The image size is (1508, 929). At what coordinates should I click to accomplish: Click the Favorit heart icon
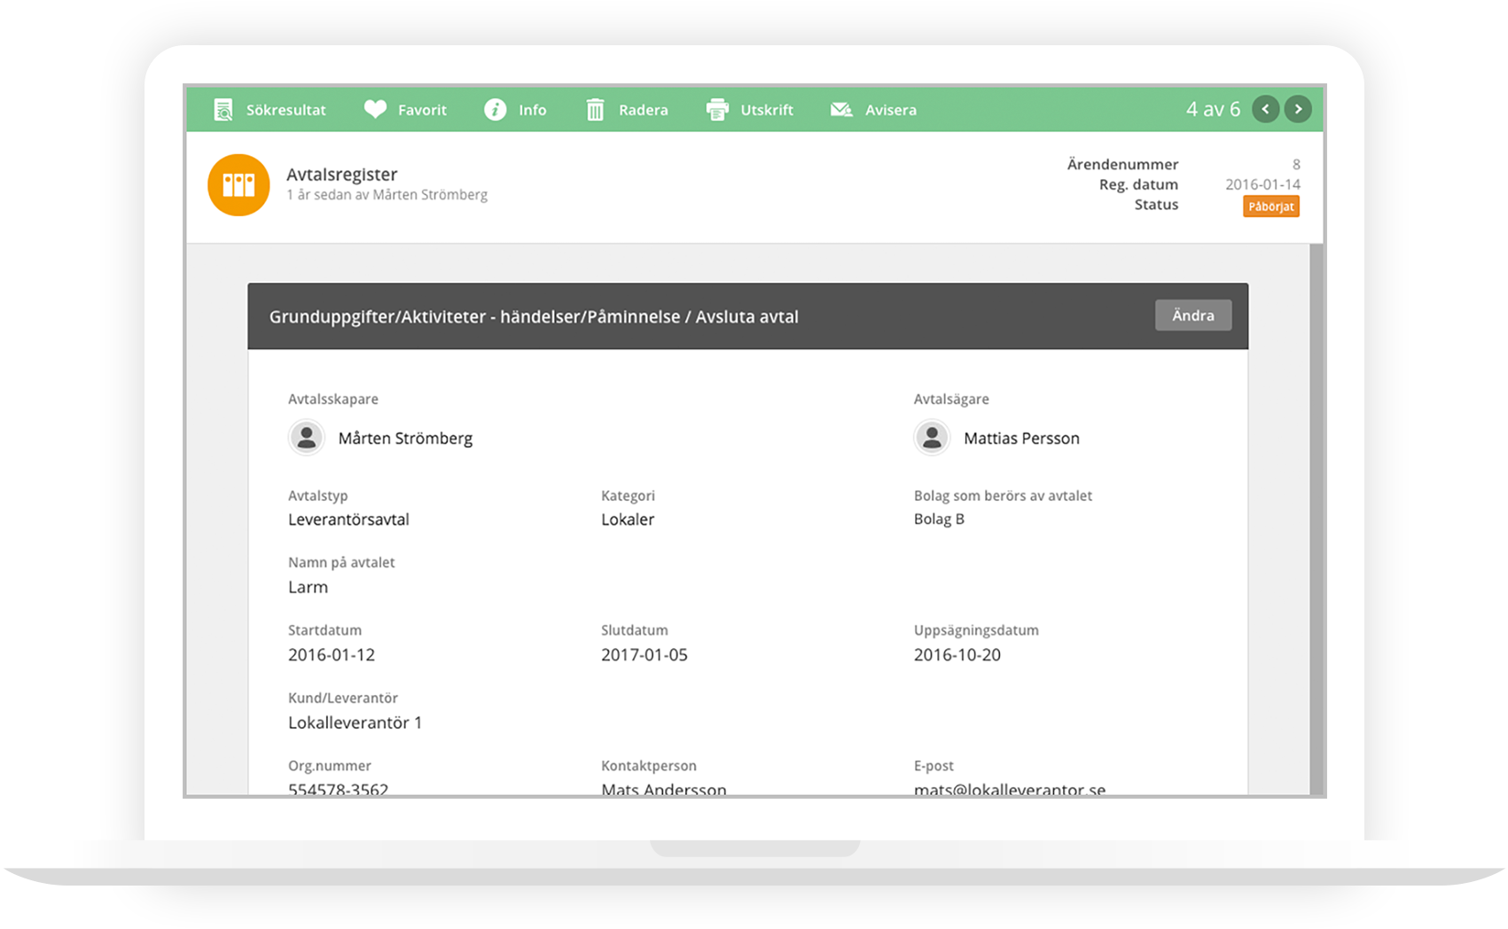pyautogui.click(x=375, y=110)
